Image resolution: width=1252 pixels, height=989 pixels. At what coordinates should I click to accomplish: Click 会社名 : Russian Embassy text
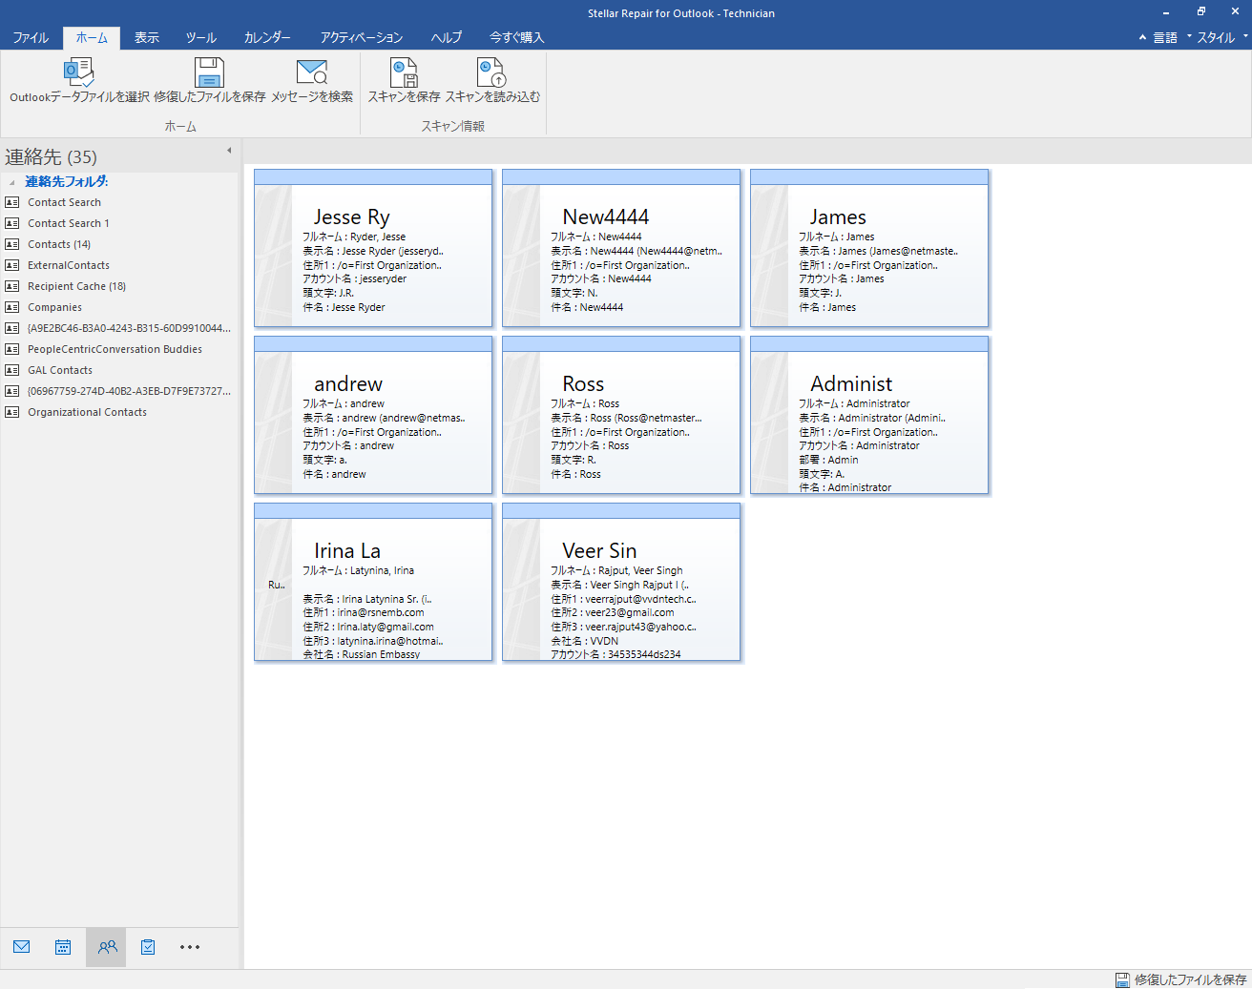pyautogui.click(x=362, y=654)
